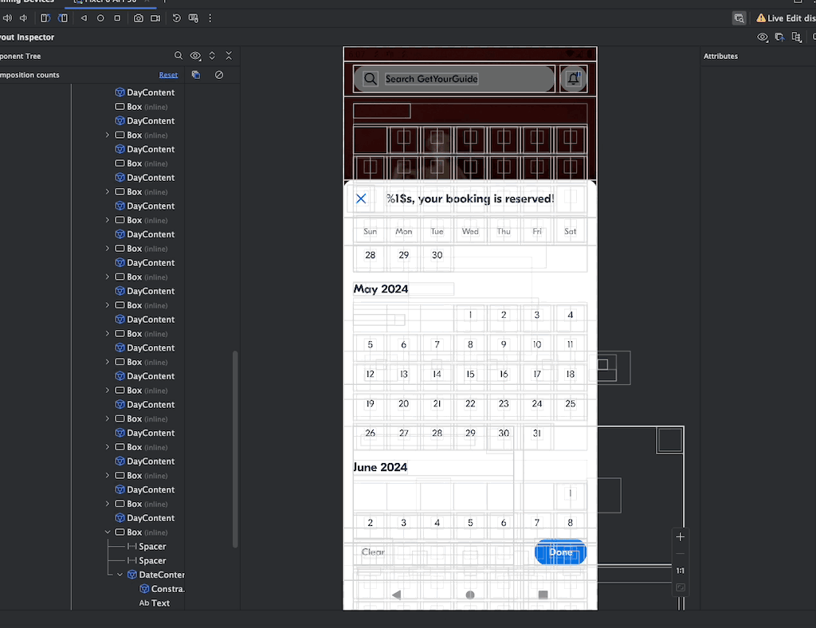Toggle the Layout Inspector button
The height and width of the screenshot is (628, 816).
(x=739, y=18)
